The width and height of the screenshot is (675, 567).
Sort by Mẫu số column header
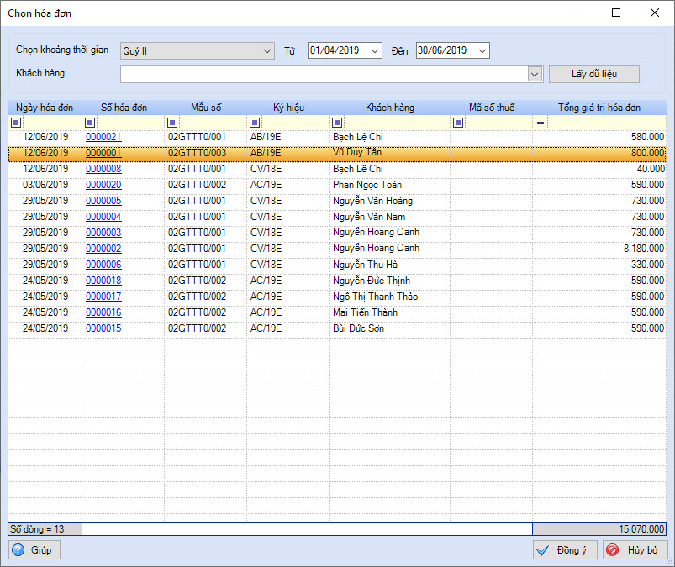point(206,108)
